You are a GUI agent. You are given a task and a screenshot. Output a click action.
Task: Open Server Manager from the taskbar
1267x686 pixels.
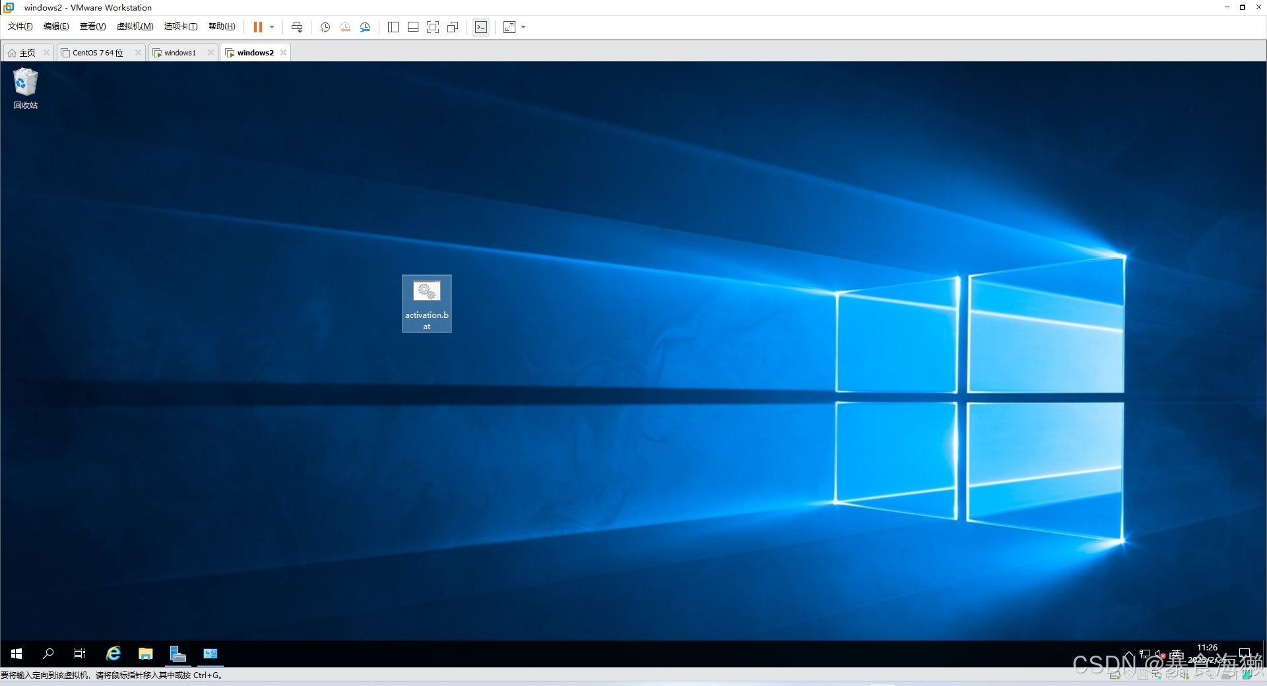point(178,654)
